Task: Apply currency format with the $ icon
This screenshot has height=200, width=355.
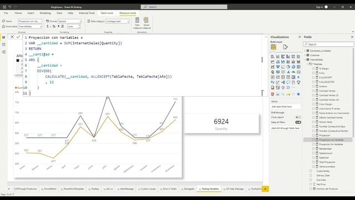Action: [48, 27]
